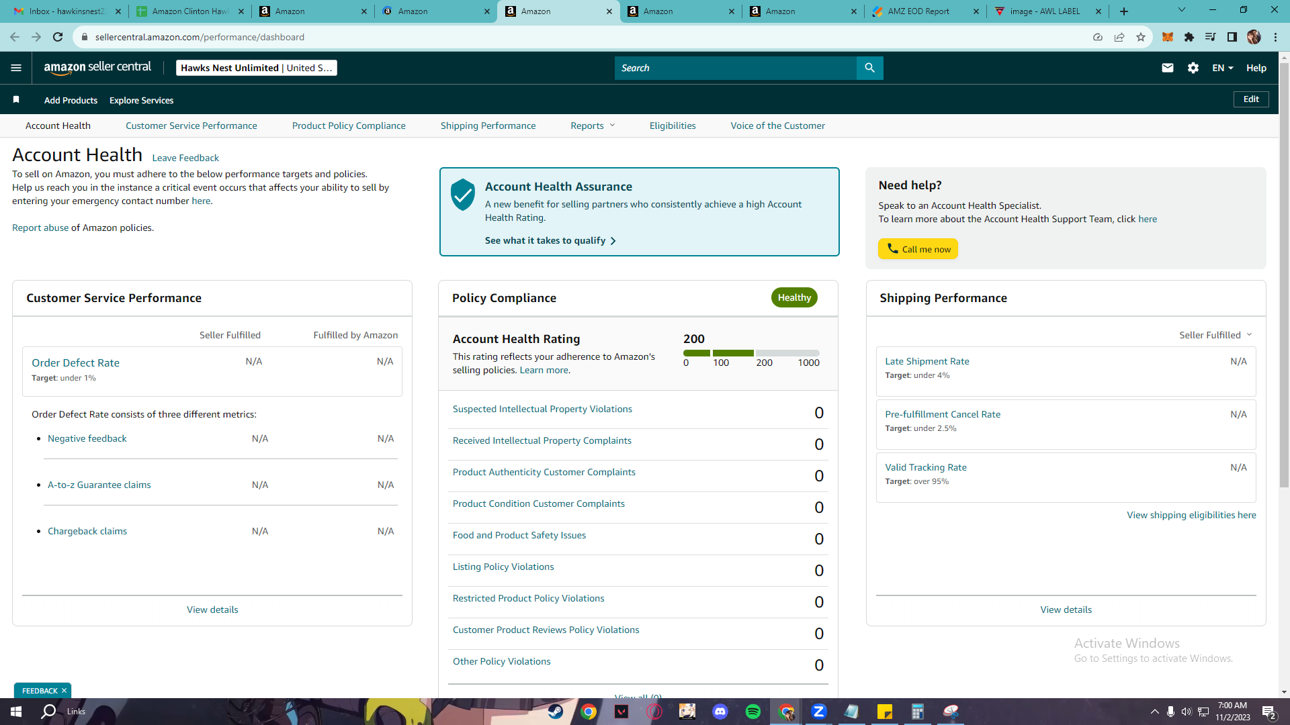The width and height of the screenshot is (1290, 725).
Task: Open Windows Start menu
Action: [x=16, y=712]
